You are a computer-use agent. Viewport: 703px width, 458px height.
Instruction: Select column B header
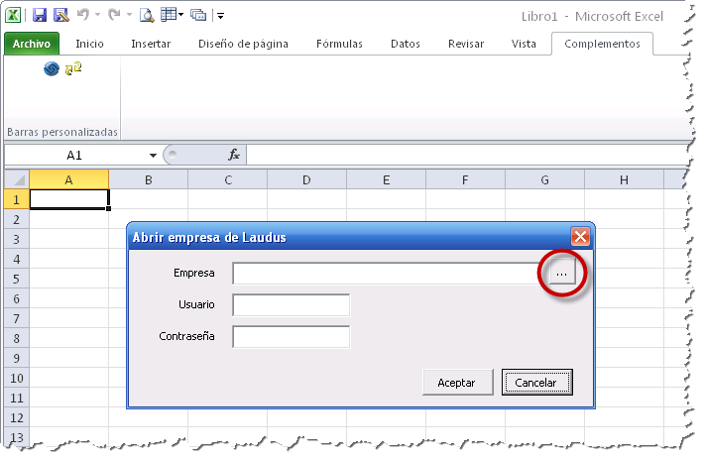149,180
